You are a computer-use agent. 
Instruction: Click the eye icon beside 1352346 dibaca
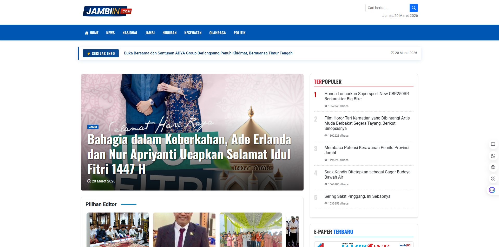tap(325, 106)
